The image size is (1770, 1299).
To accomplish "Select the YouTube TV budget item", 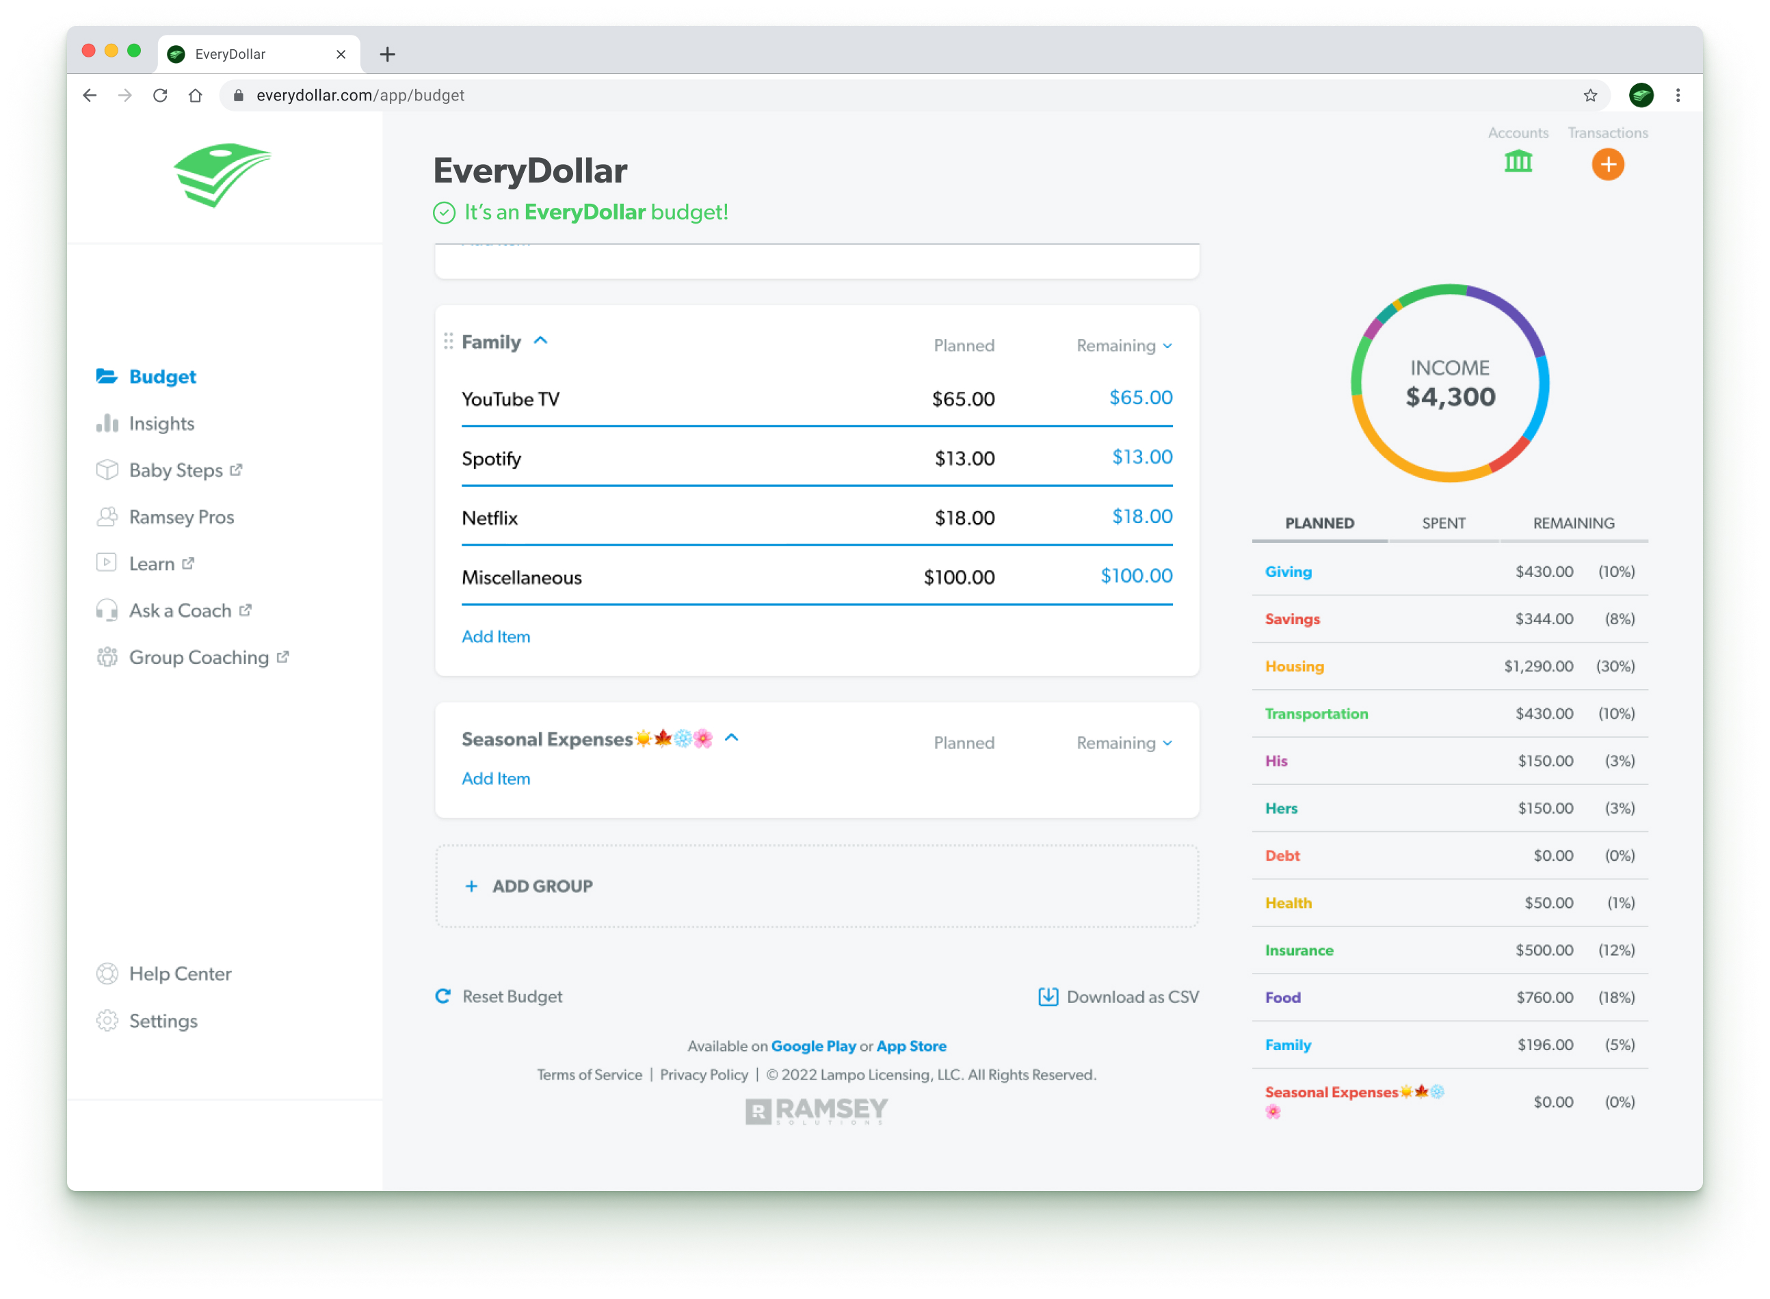I will 817,399.
